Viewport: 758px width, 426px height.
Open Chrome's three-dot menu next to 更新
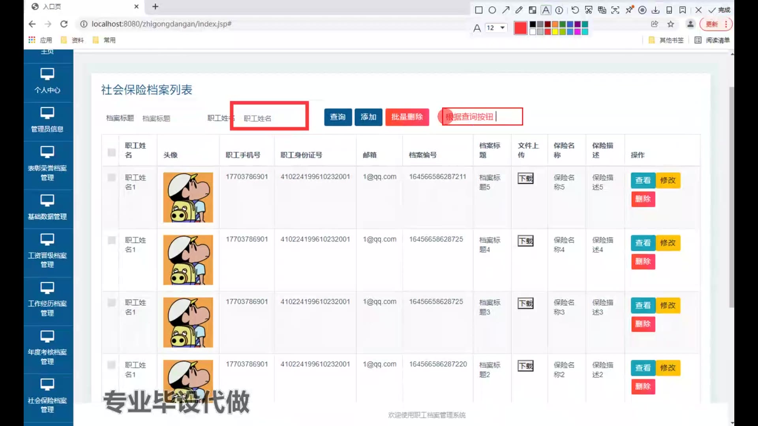coord(726,24)
